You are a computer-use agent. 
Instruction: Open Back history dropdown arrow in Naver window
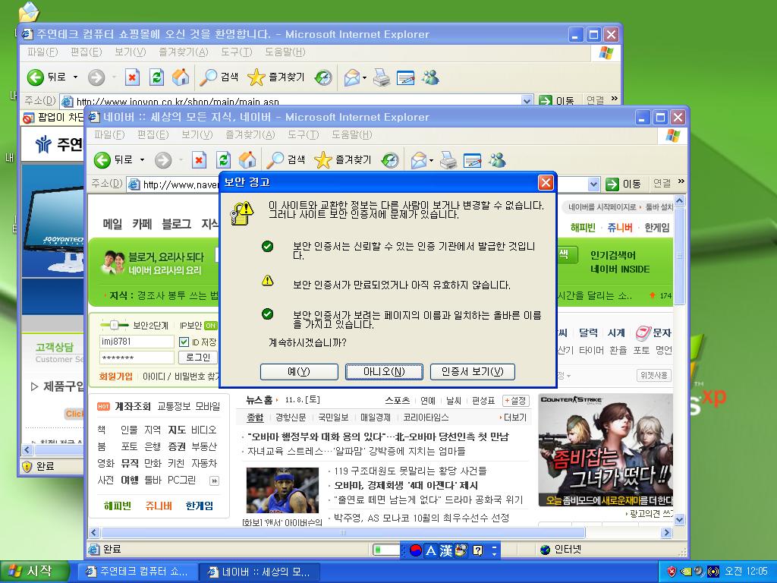click(142, 159)
